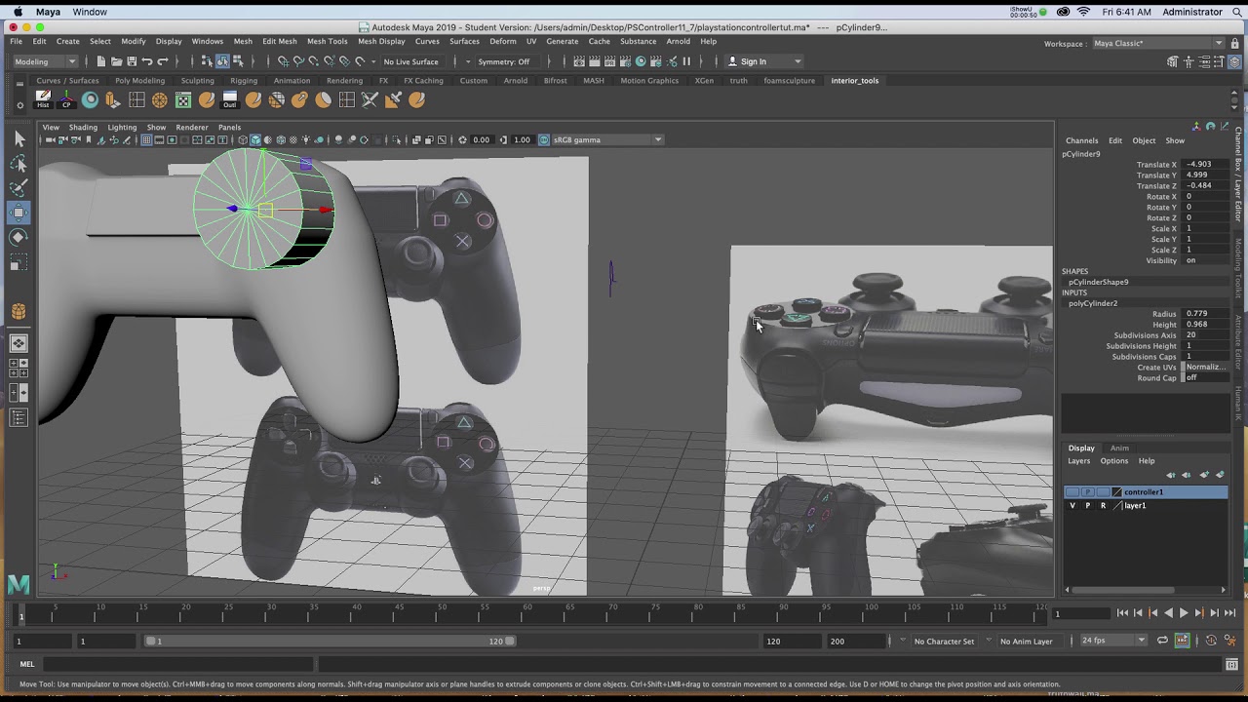Image resolution: width=1248 pixels, height=702 pixels.
Task: Click controller1 layer color swatch
Action: click(1117, 492)
